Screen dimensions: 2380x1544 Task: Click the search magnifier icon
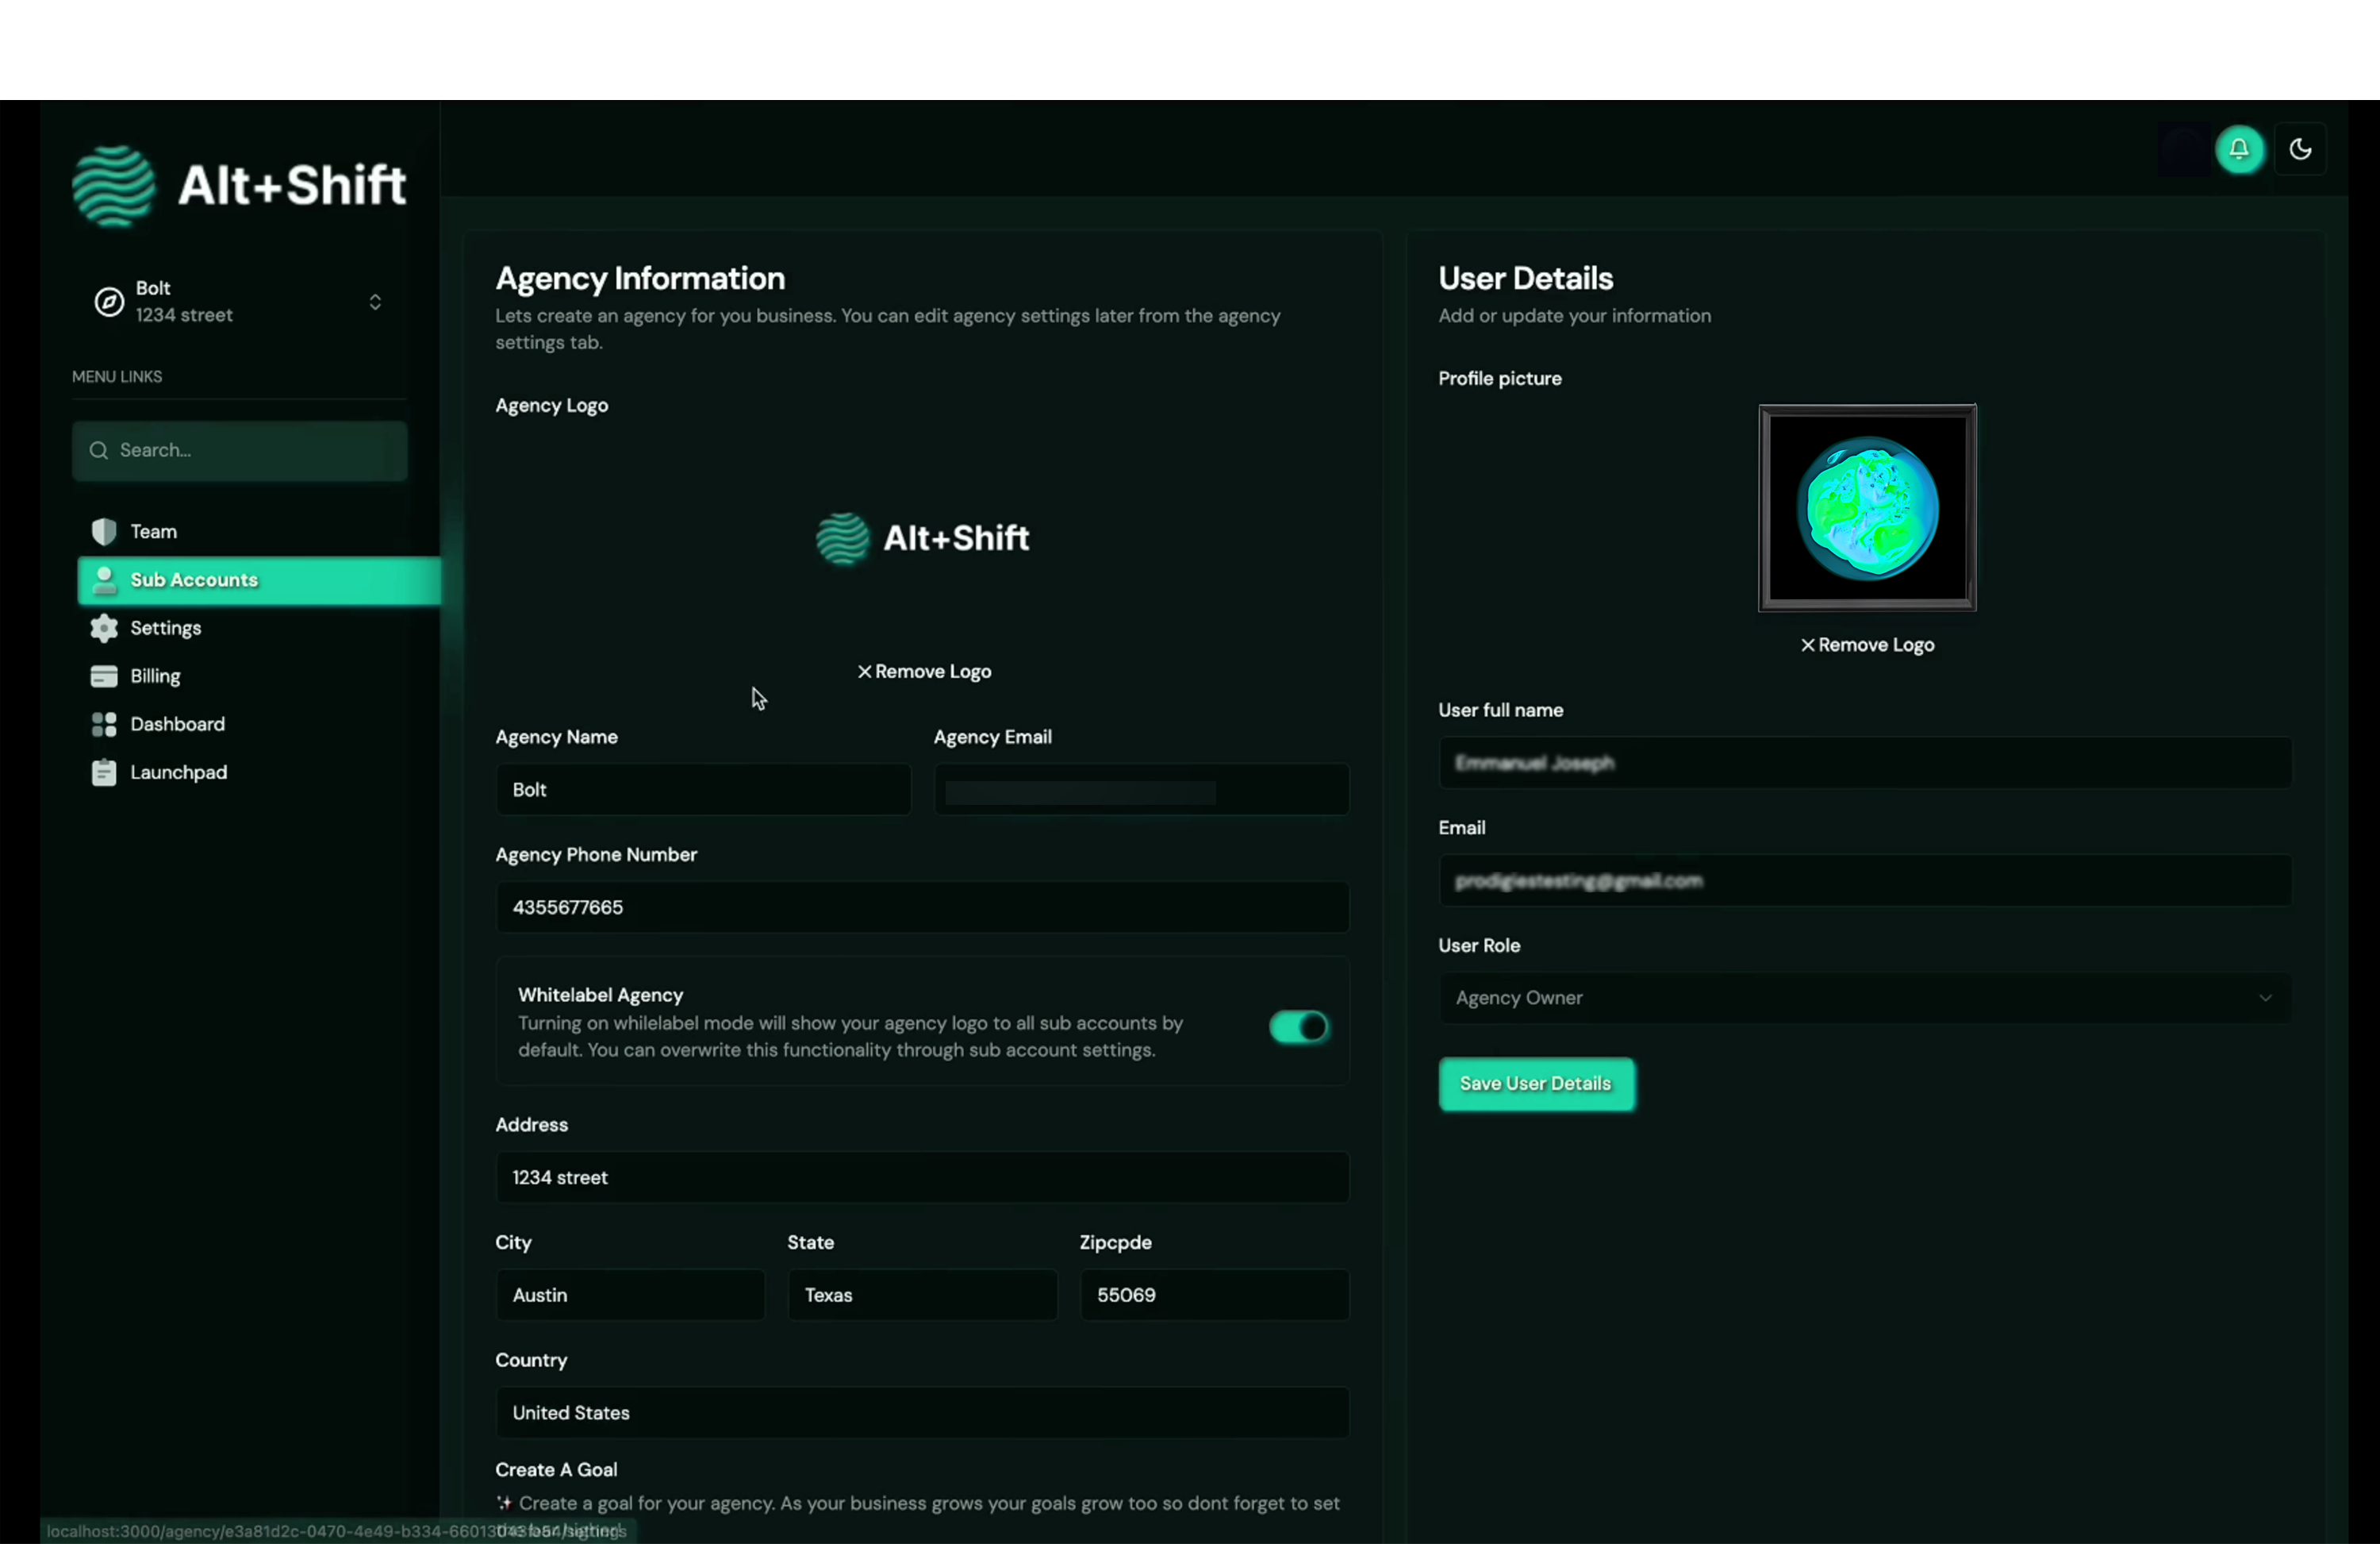[98, 450]
